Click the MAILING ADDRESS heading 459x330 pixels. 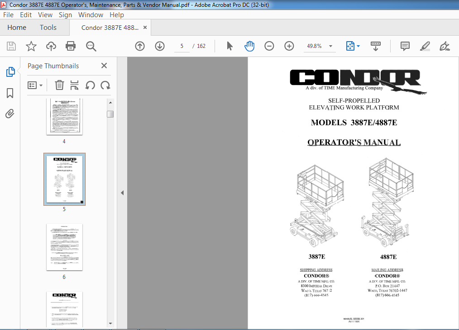coord(387,270)
